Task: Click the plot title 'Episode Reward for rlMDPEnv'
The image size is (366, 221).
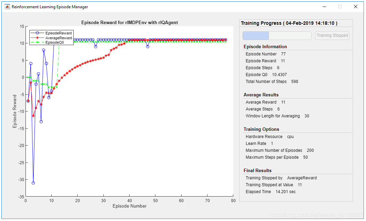Action: tap(130, 23)
